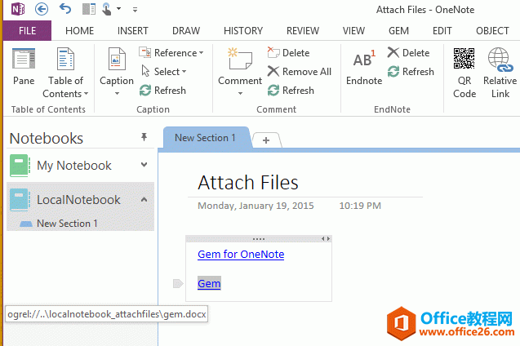
Task: Click the Comment icon
Action: [240, 59]
